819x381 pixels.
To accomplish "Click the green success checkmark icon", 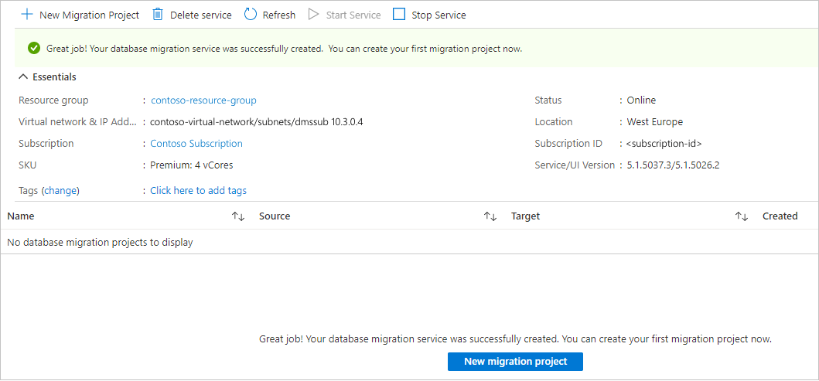I will coord(34,49).
